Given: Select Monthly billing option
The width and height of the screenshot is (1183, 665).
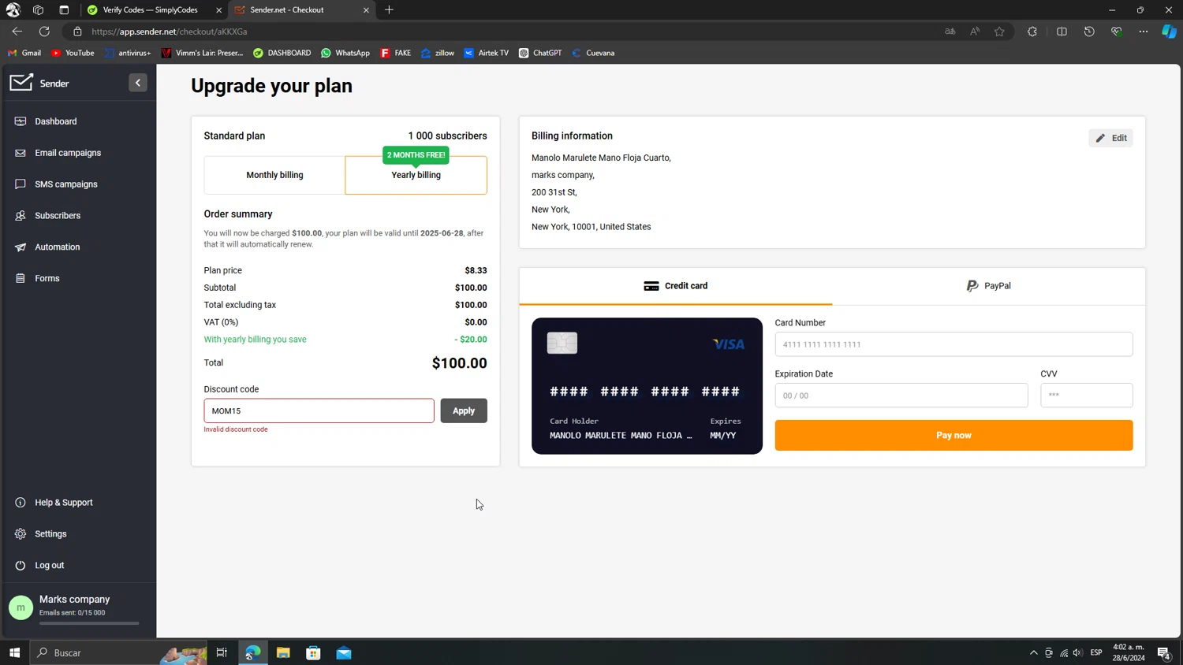Looking at the screenshot, I should point(274,175).
